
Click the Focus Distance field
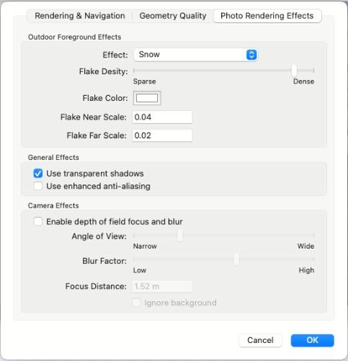coord(162,286)
